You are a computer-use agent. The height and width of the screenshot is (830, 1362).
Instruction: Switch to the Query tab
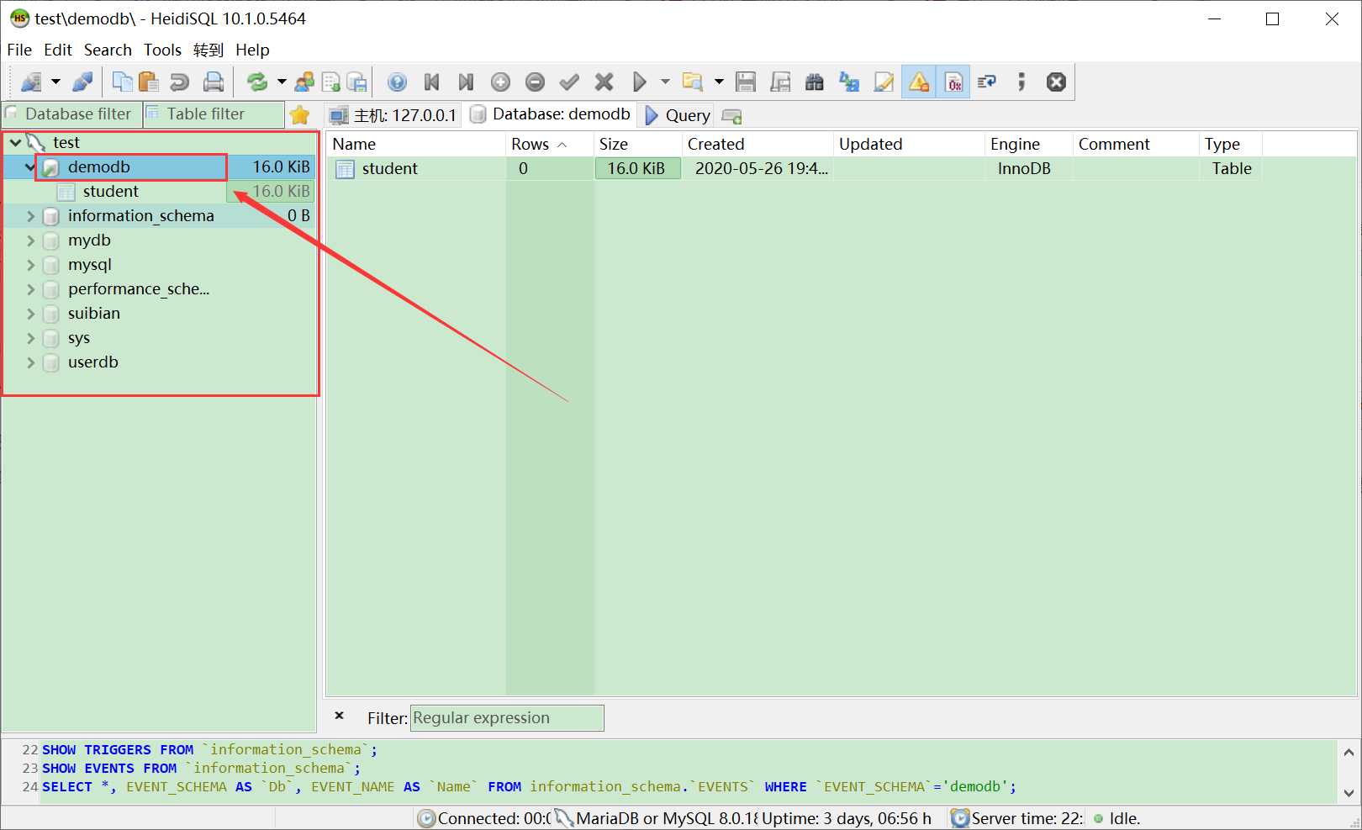point(678,115)
